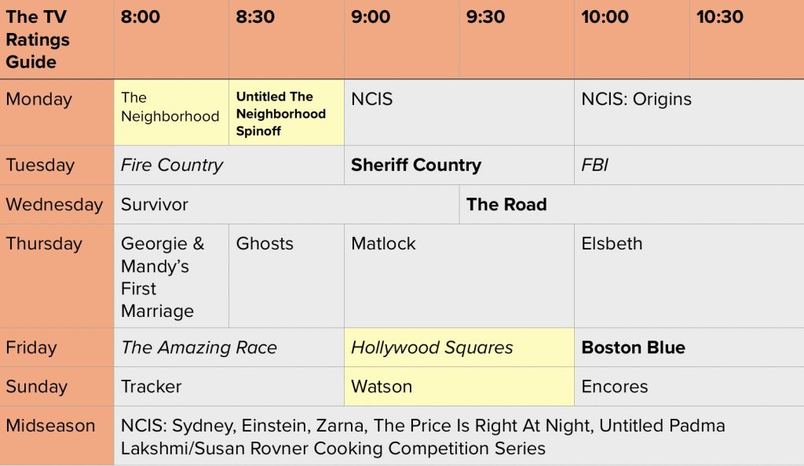
Task: Click Untitled The Neighborhood Spinoff cell
Action: [x=281, y=113]
